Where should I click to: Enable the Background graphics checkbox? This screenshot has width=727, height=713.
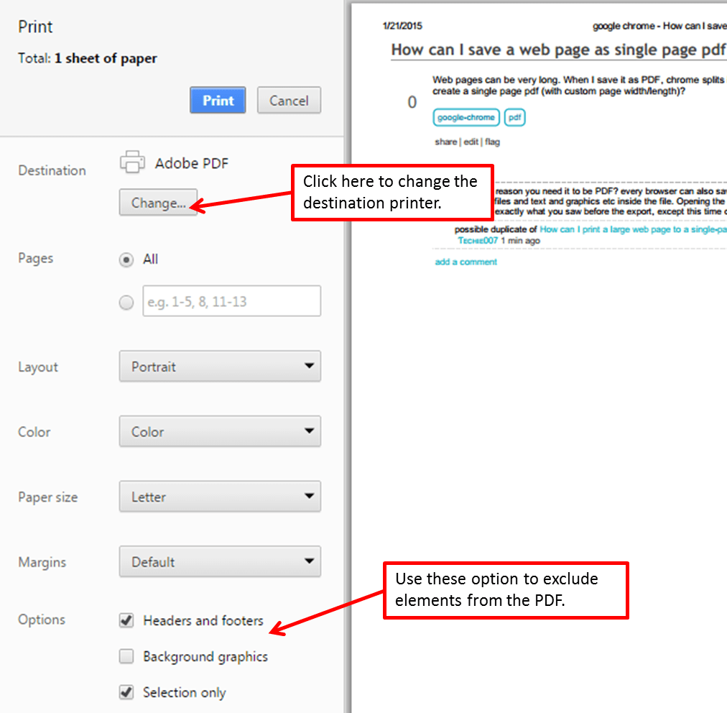(127, 656)
